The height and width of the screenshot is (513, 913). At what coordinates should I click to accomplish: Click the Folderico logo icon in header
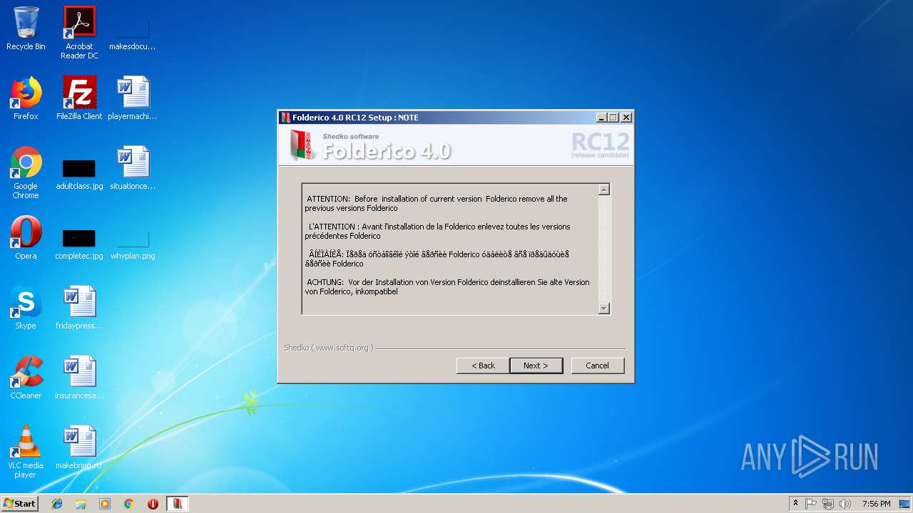(x=302, y=145)
